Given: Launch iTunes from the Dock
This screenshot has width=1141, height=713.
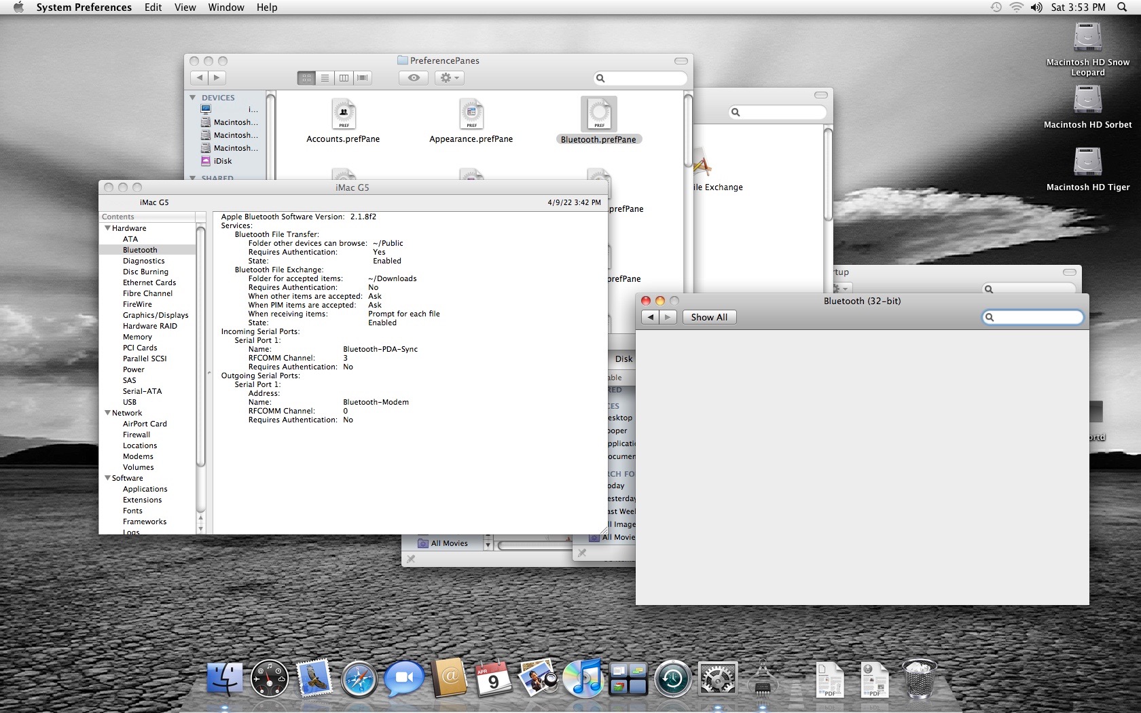Looking at the screenshot, I should (583, 679).
